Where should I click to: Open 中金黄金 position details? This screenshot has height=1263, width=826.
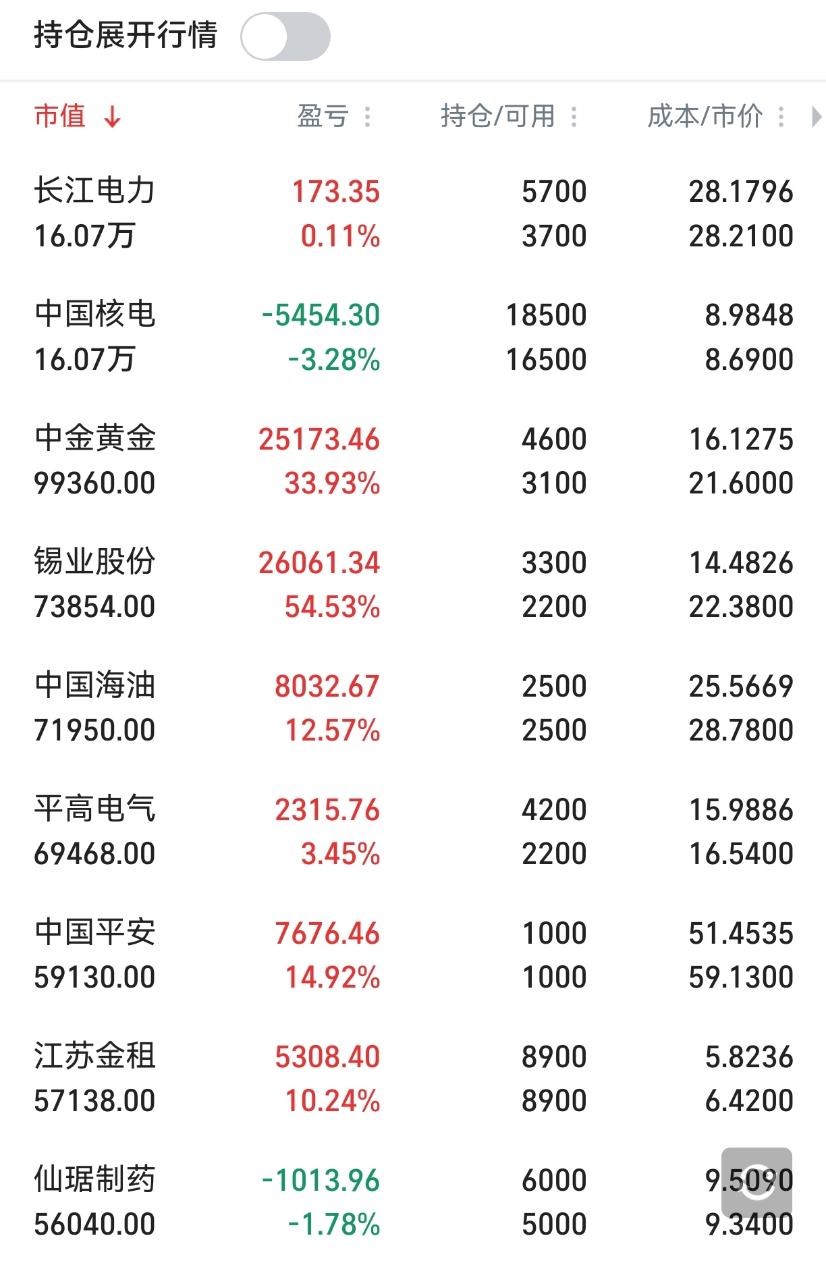coord(94,438)
